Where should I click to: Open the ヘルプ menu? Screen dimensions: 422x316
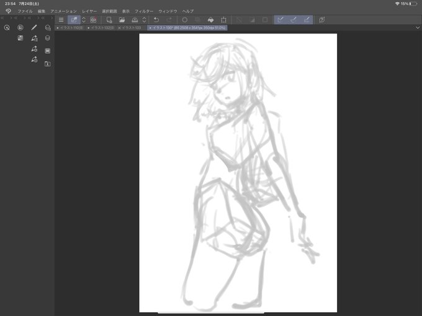[188, 11]
